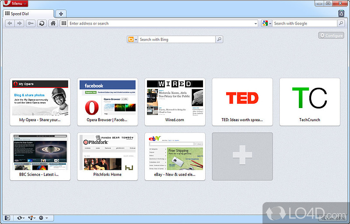
Task: Expand the address bar history dropdown
Action: (x=256, y=24)
